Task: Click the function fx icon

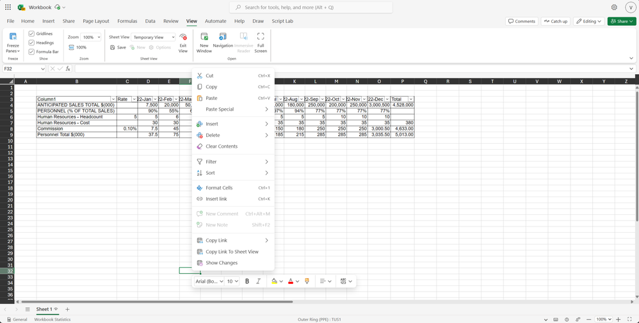Action: pyautogui.click(x=68, y=69)
